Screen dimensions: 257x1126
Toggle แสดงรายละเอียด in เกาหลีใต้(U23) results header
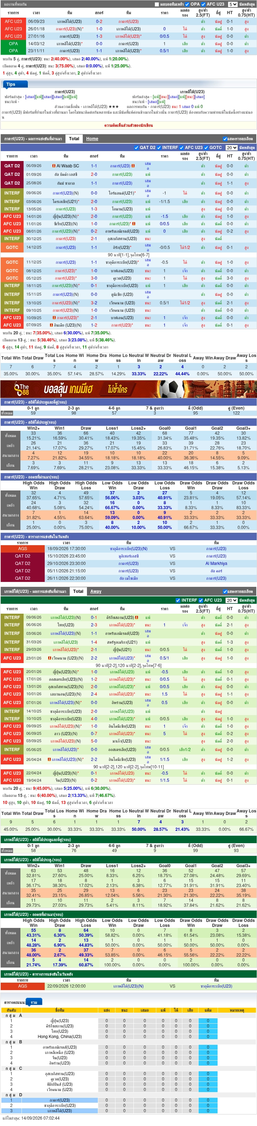tap(225, 591)
